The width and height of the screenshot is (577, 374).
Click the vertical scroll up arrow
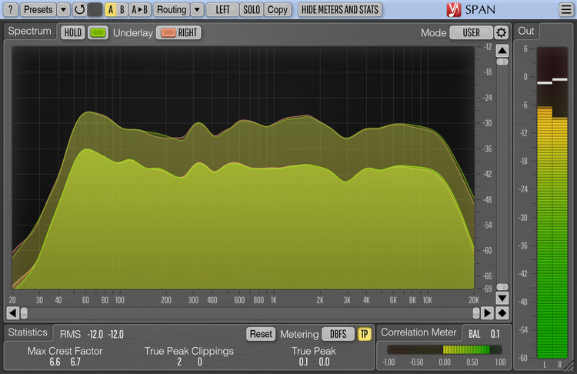coord(502,51)
